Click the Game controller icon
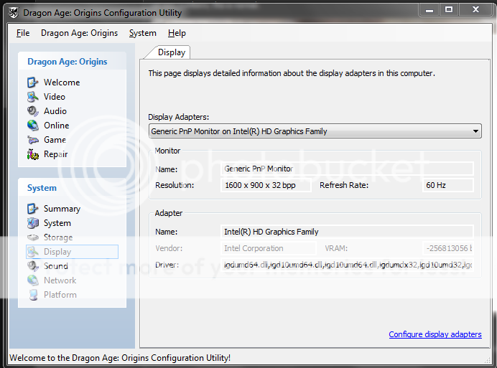 [33, 140]
